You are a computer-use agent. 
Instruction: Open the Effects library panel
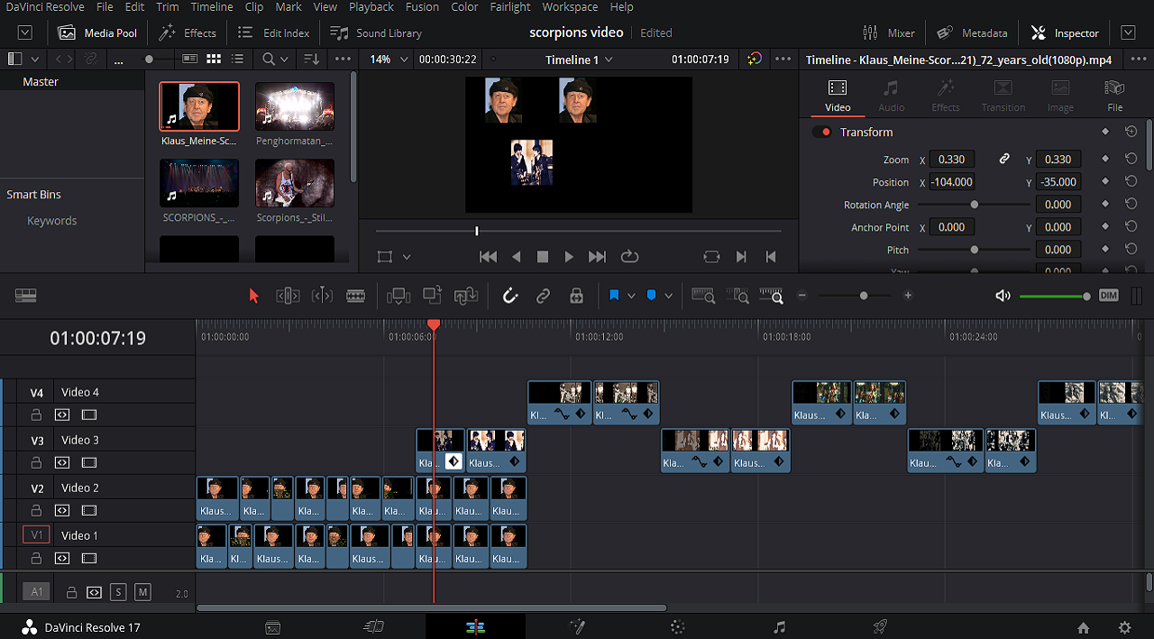pyautogui.click(x=188, y=32)
